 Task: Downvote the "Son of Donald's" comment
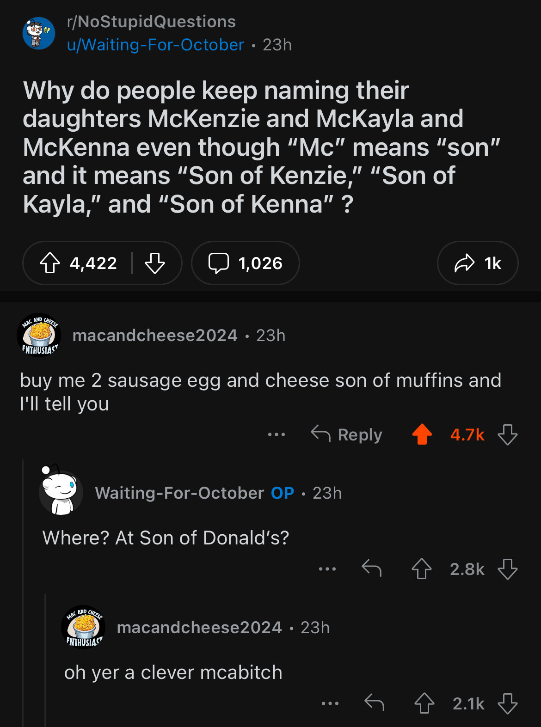[x=507, y=569]
